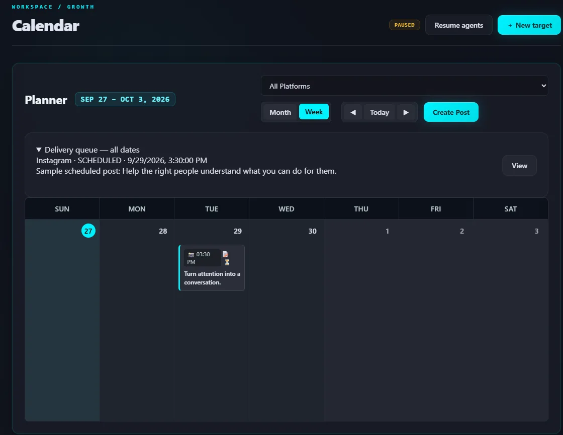Image resolution: width=563 pixels, height=435 pixels.
Task: Jump to Today in planner
Action: (x=379, y=112)
